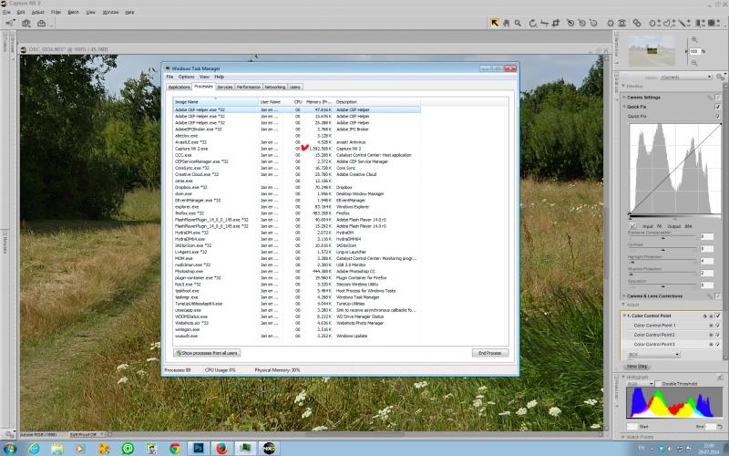
Task: Click the Saturation slider in Quick Fix
Action: coord(663,286)
